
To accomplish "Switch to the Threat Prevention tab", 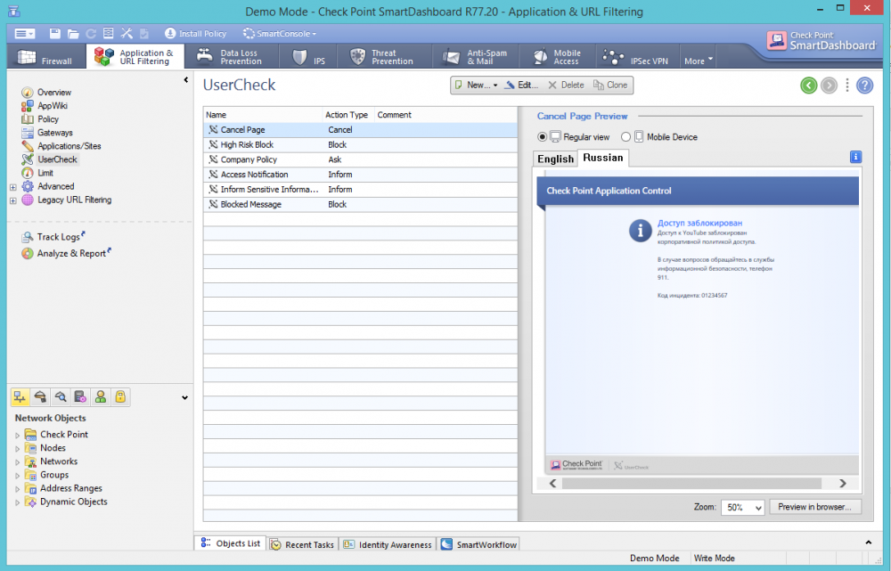I will pyautogui.click(x=385, y=57).
